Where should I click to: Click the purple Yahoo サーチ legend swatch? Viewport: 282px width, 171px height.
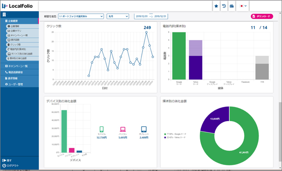tap(165, 137)
